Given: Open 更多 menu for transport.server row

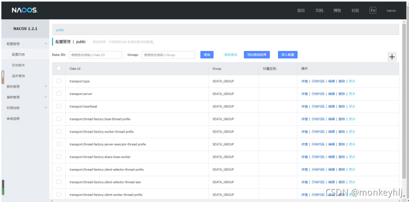Looking at the screenshot, I should point(352,94).
